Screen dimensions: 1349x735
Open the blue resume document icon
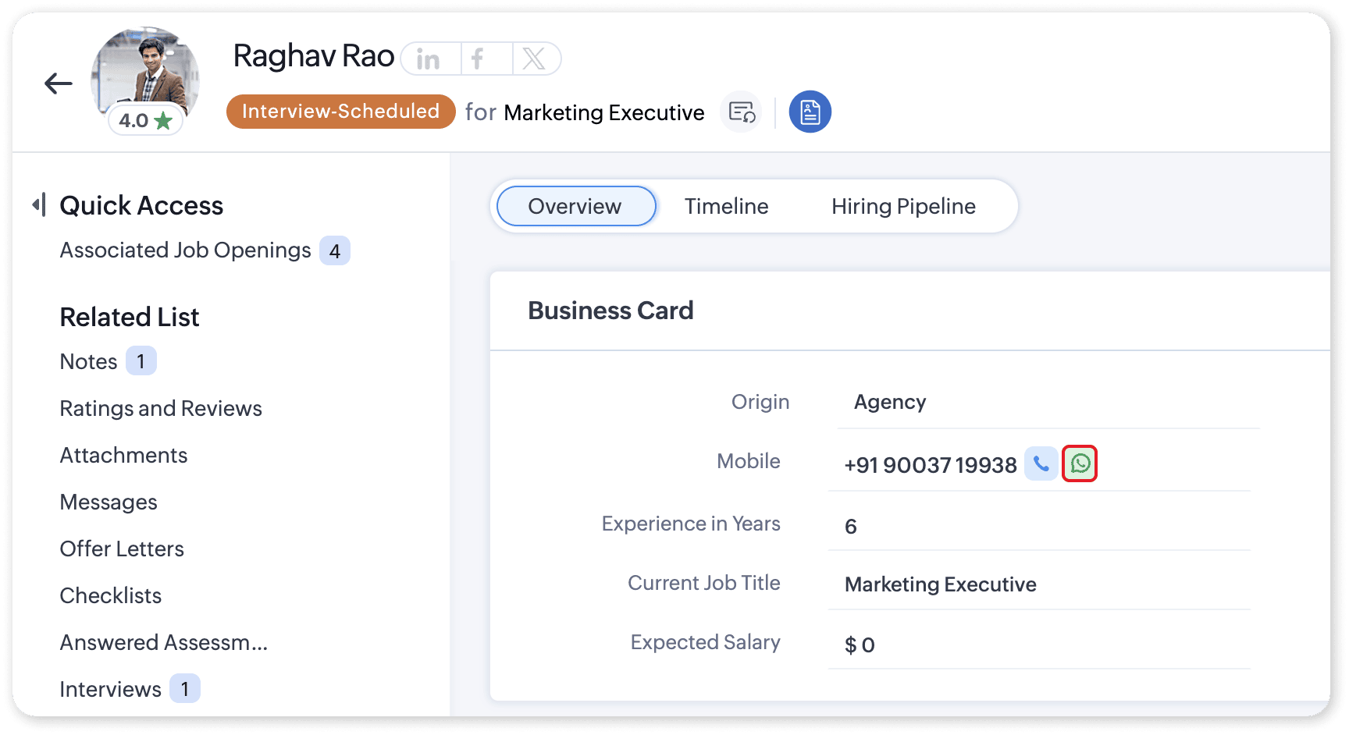pos(810,112)
